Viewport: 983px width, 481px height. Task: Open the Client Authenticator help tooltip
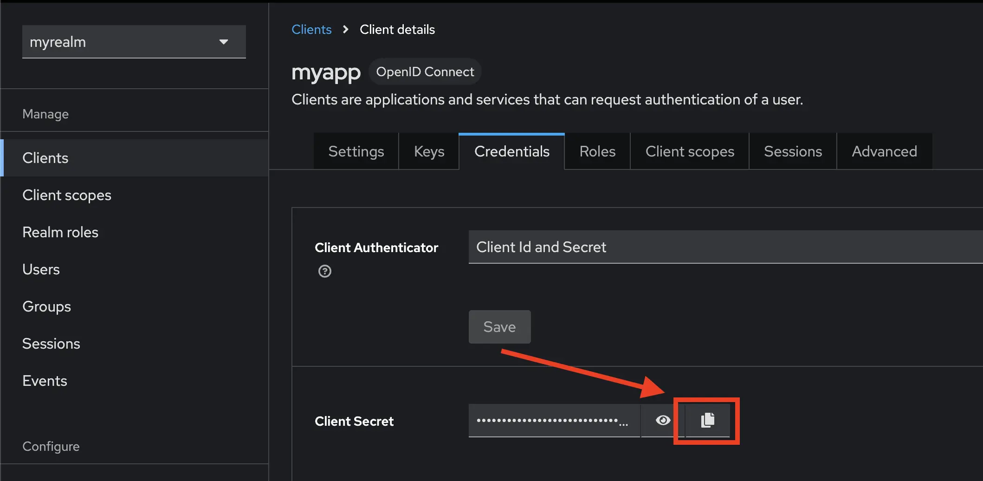coord(324,271)
